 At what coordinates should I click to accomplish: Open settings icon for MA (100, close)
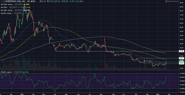[x=18, y=4]
